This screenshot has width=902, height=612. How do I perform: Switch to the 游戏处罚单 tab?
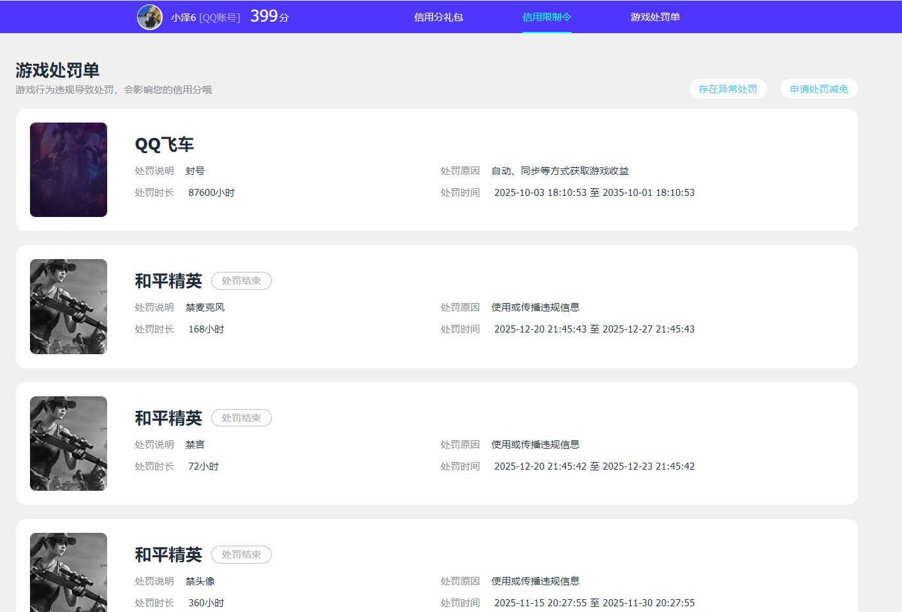click(x=655, y=17)
